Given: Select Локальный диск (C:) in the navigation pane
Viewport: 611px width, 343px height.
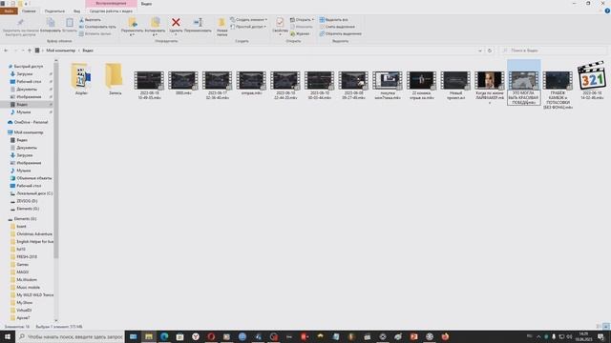Looking at the screenshot, I should pyautogui.click(x=32, y=193).
